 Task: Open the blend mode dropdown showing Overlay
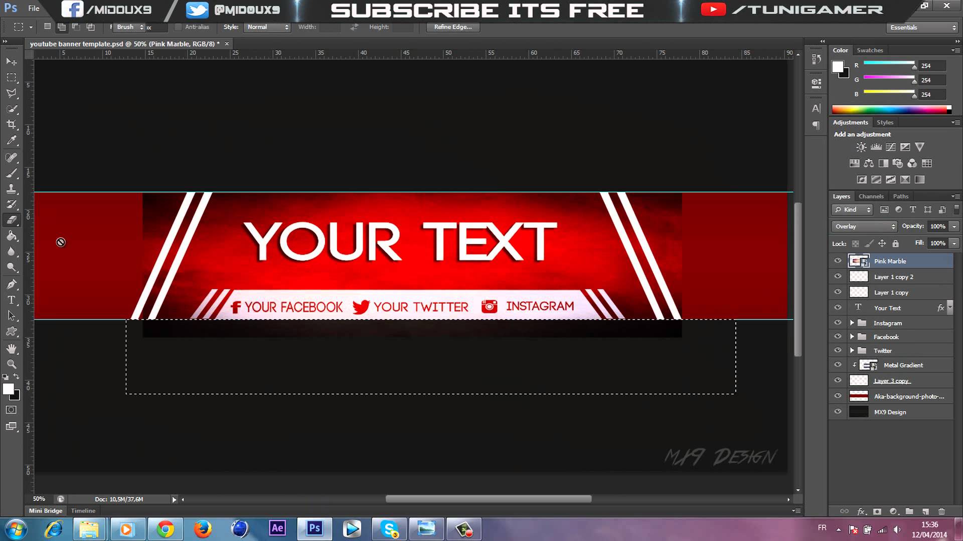point(864,226)
